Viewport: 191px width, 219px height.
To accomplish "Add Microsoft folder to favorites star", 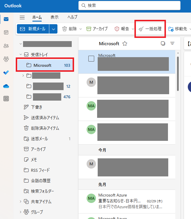I will tap(125, 43).
